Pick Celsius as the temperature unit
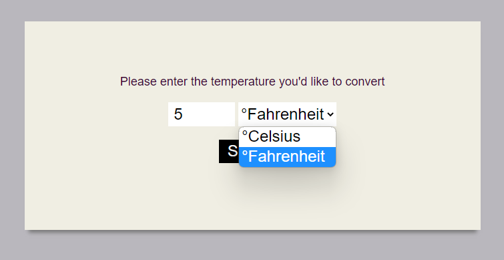 point(287,137)
